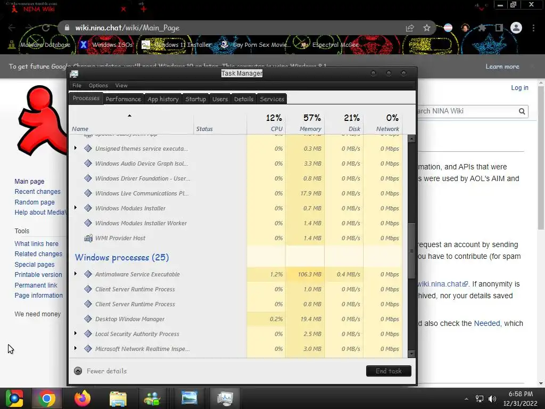Viewport: 545px width, 409px height.
Task: Click the Chrome icon in the taskbar
Action: tap(47, 398)
